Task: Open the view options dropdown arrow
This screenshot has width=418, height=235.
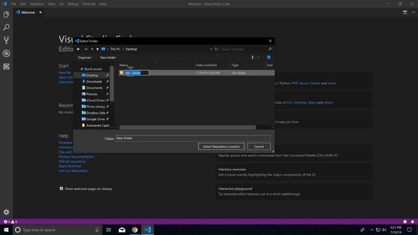Action: point(259,57)
